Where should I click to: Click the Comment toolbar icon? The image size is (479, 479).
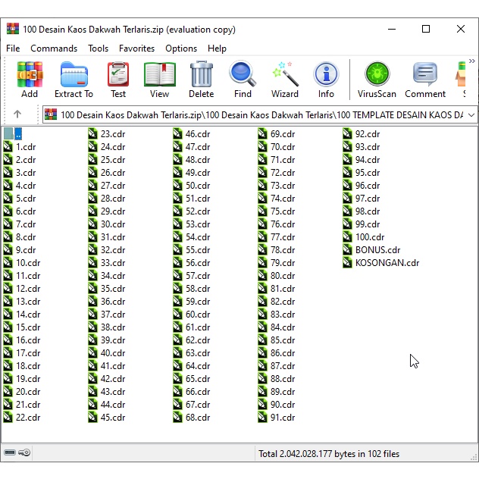point(425,80)
